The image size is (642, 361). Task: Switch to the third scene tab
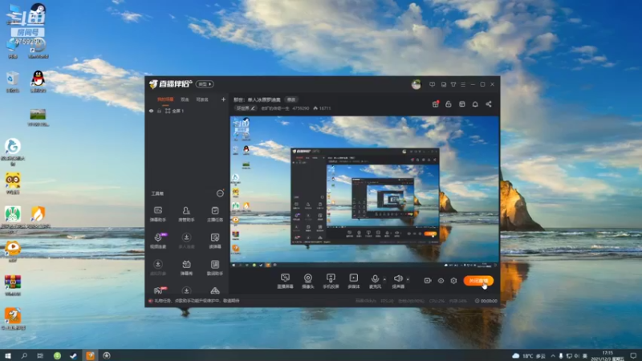pos(202,99)
